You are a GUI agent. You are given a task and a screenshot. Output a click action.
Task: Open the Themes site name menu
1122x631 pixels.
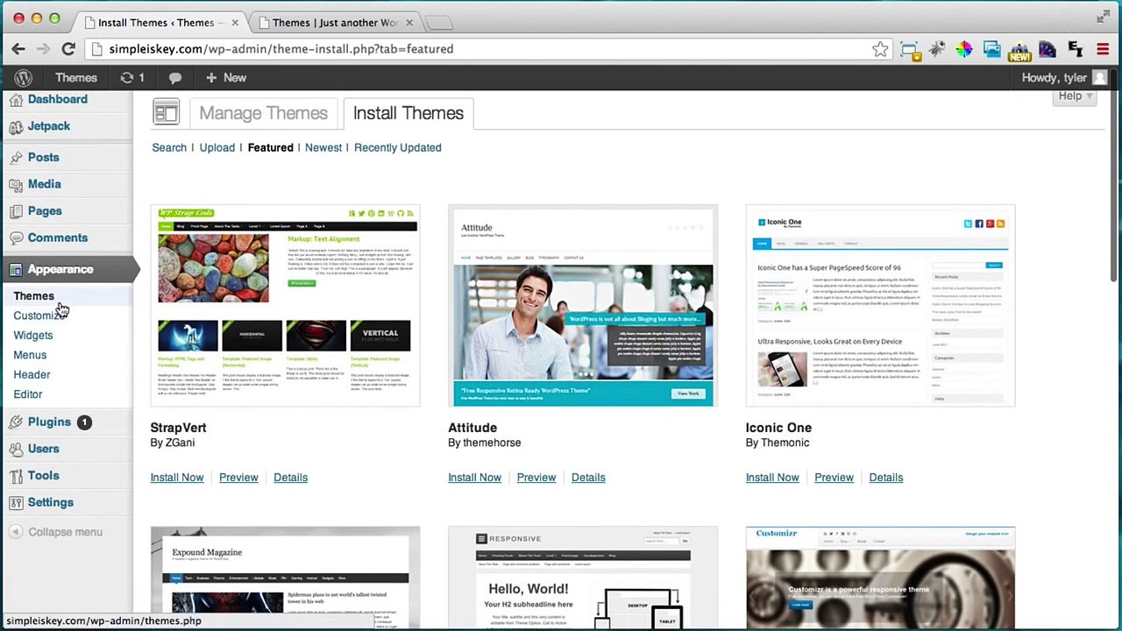pos(76,78)
